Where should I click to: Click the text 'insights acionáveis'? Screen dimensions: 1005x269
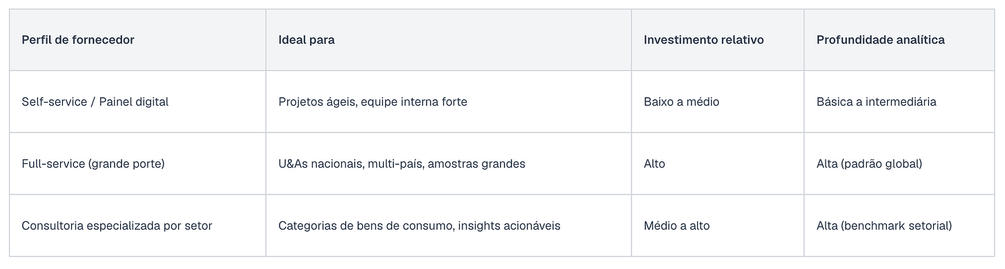509,226
